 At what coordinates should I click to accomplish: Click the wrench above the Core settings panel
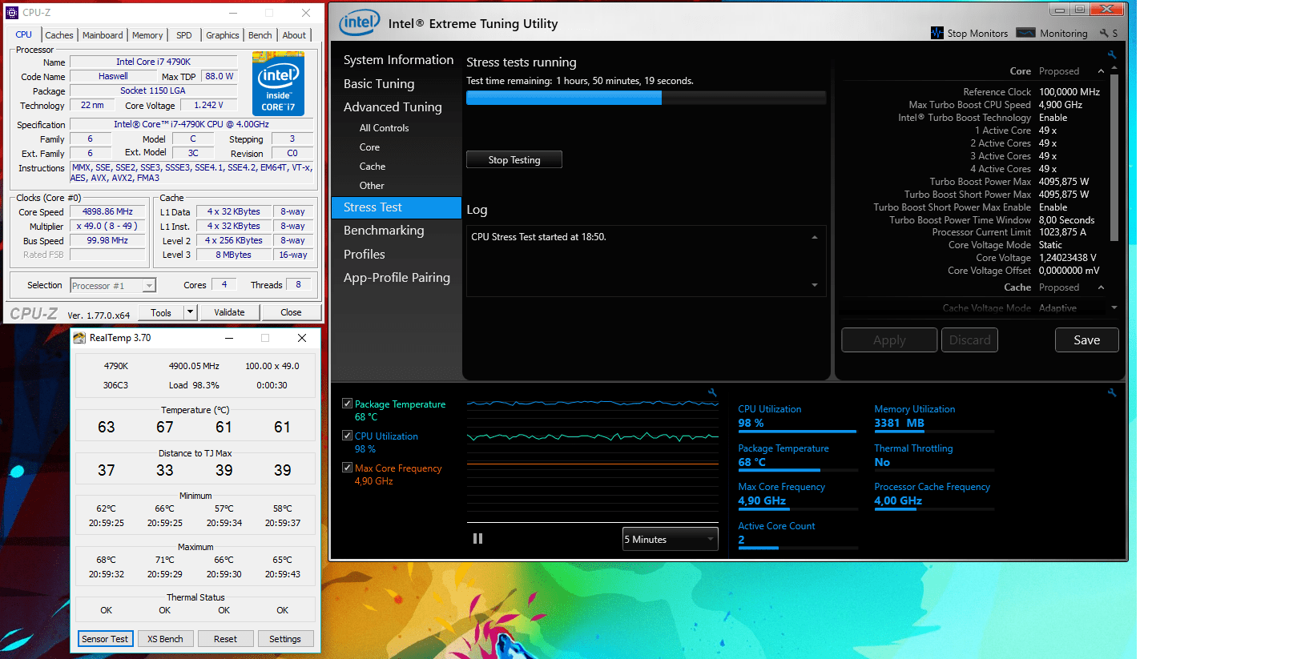(x=1112, y=54)
